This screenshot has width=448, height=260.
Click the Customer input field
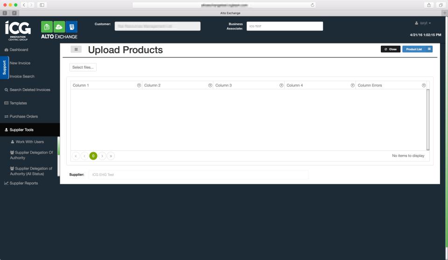coord(157,26)
